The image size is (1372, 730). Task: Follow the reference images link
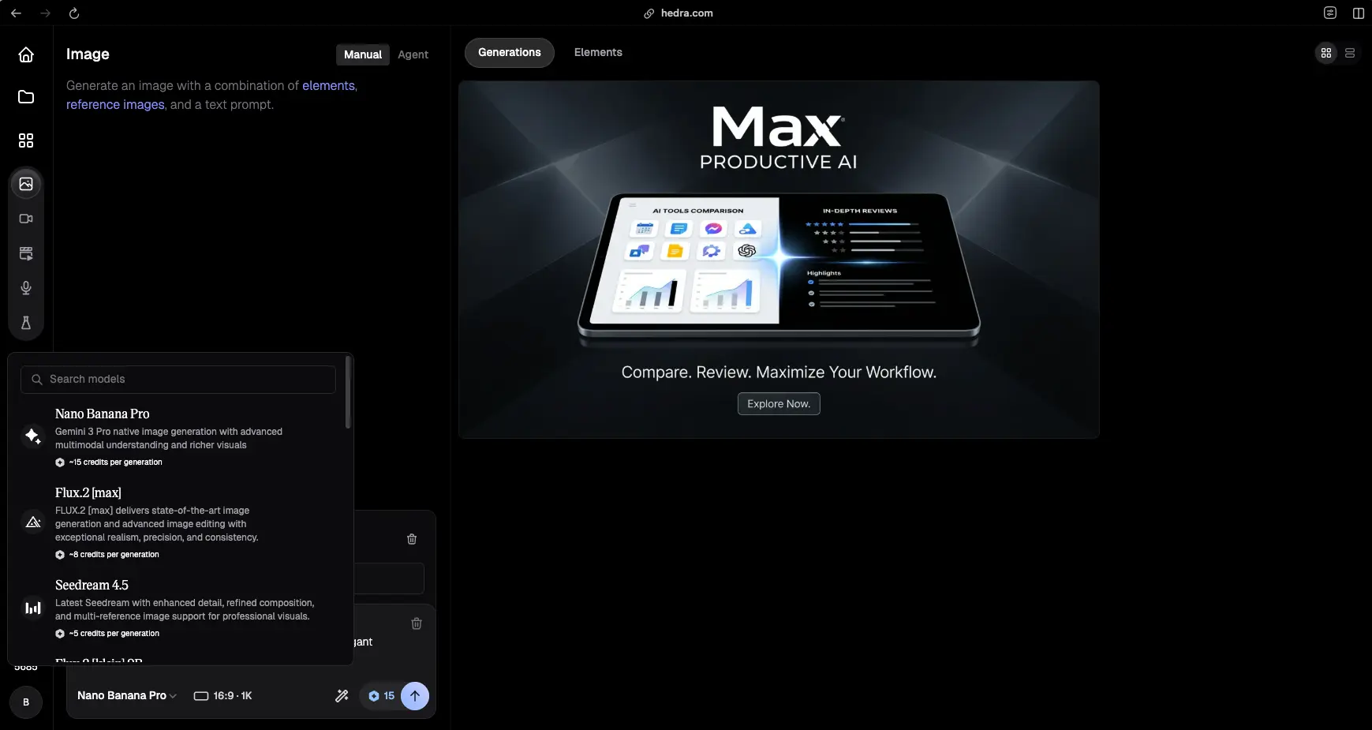pos(115,105)
